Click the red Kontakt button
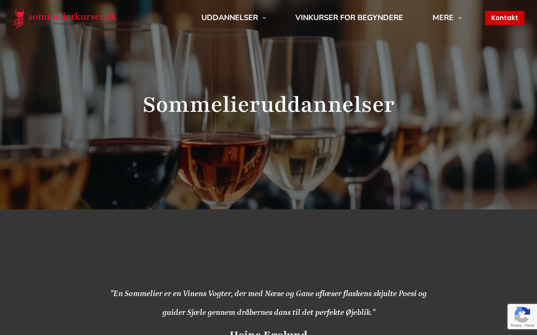The width and height of the screenshot is (537, 335). [505, 18]
